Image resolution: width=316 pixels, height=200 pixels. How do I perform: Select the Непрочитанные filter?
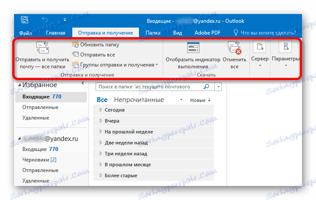(139, 100)
